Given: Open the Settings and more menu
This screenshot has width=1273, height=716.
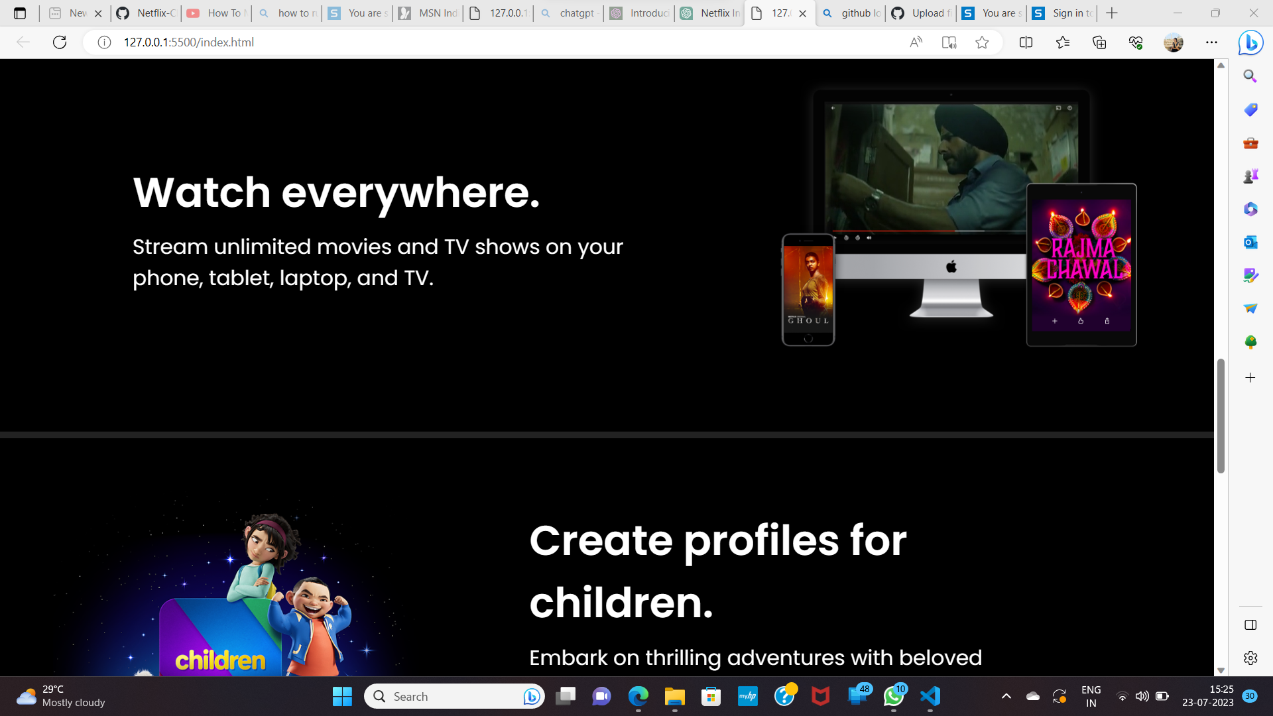Looking at the screenshot, I should (1213, 42).
